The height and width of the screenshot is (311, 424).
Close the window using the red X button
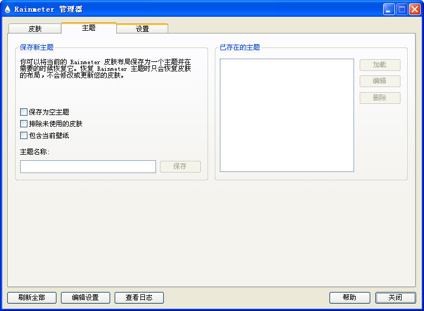click(414, 9)
